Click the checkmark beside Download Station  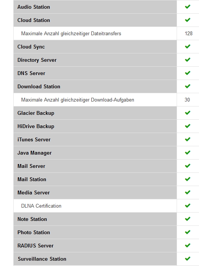(x=188, y=86)
